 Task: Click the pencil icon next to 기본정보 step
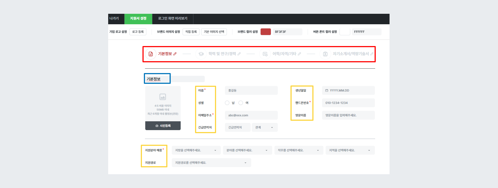(175, 54)
